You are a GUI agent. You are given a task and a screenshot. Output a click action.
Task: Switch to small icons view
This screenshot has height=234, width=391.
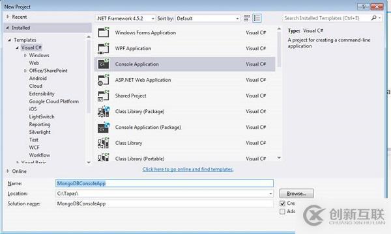(247, 18)
